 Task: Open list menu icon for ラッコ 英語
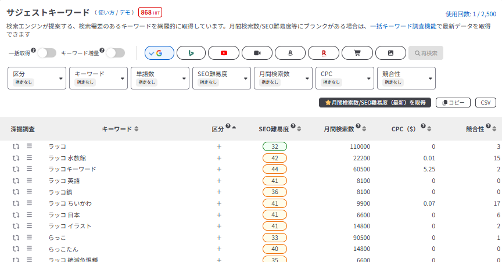29,180
